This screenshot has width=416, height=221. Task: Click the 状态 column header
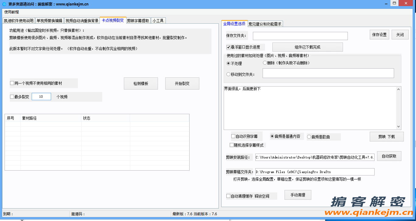click(106, 118)
